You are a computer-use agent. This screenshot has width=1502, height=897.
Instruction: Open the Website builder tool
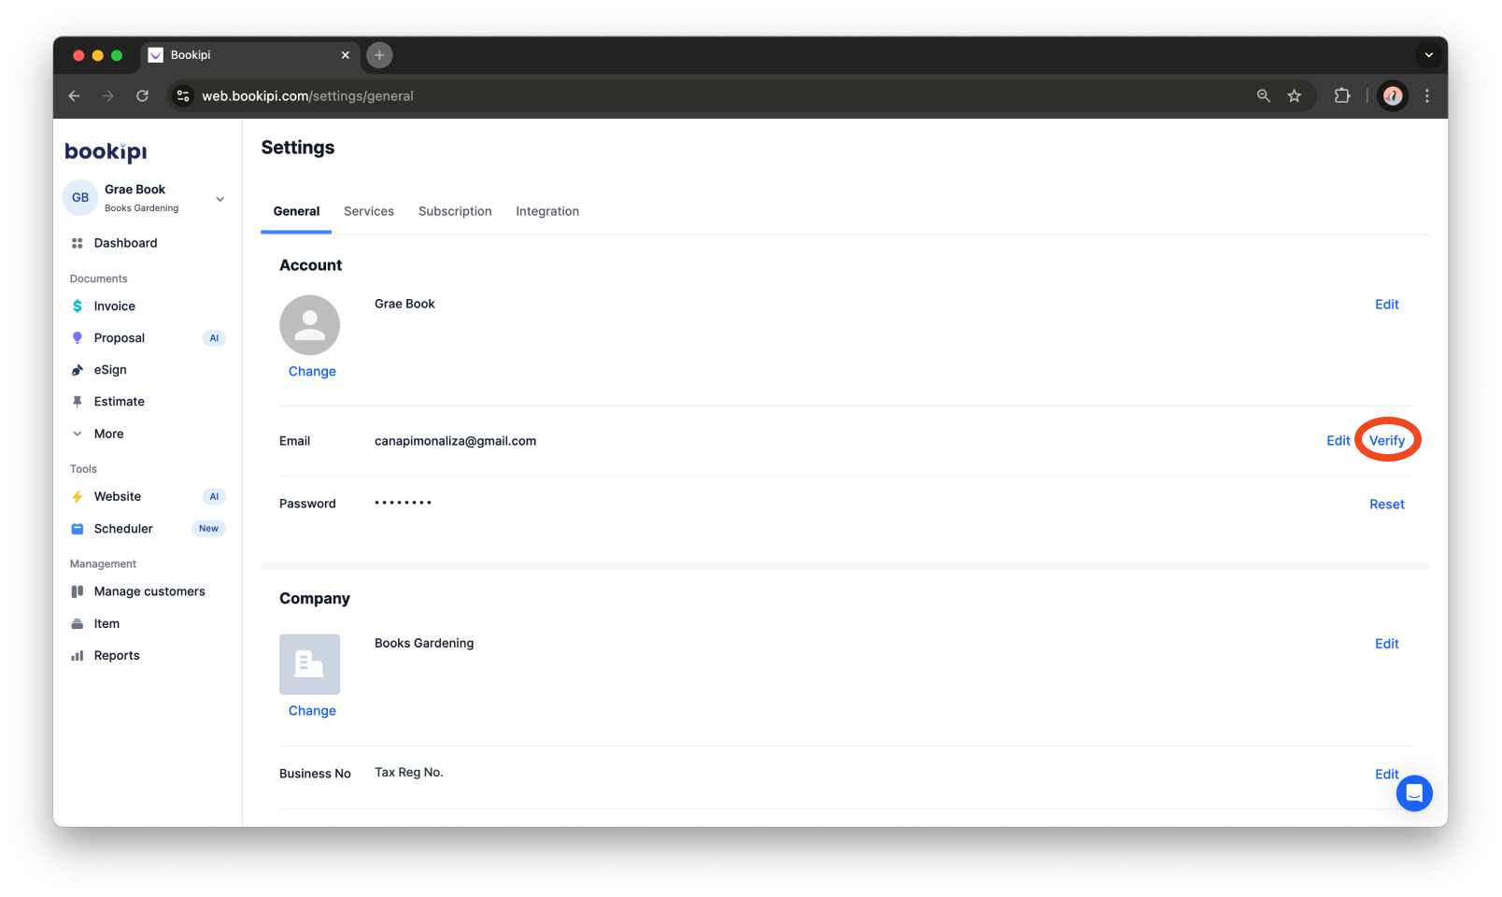coord(117,496)
